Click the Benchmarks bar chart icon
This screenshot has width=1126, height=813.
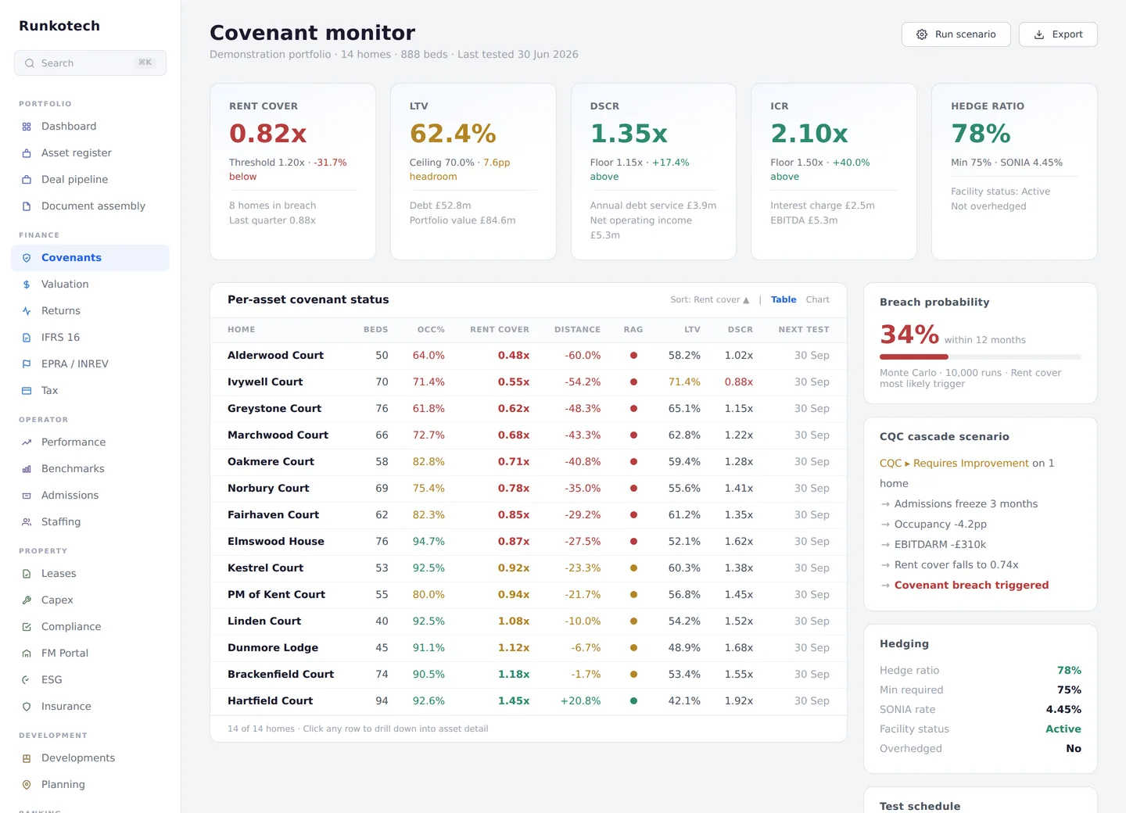27,469
